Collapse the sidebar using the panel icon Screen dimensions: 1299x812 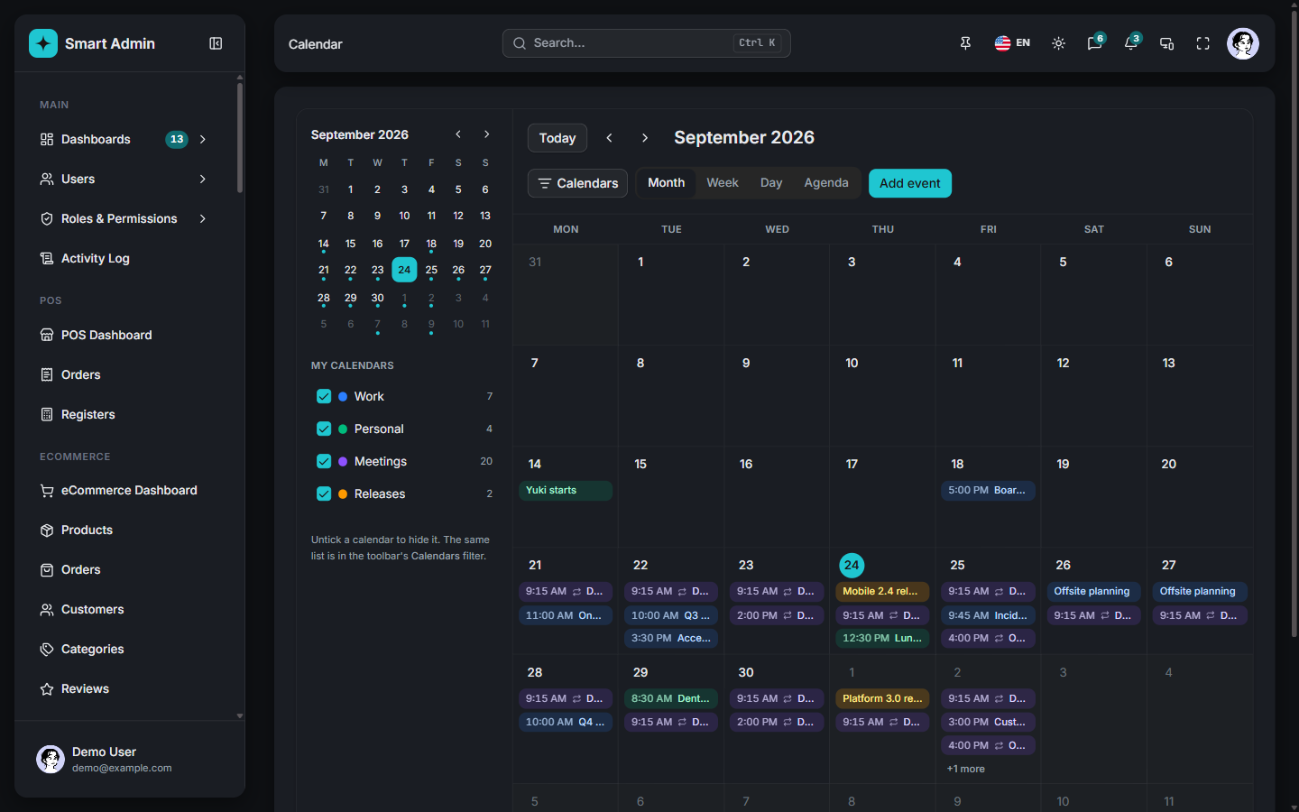point(216,43)
